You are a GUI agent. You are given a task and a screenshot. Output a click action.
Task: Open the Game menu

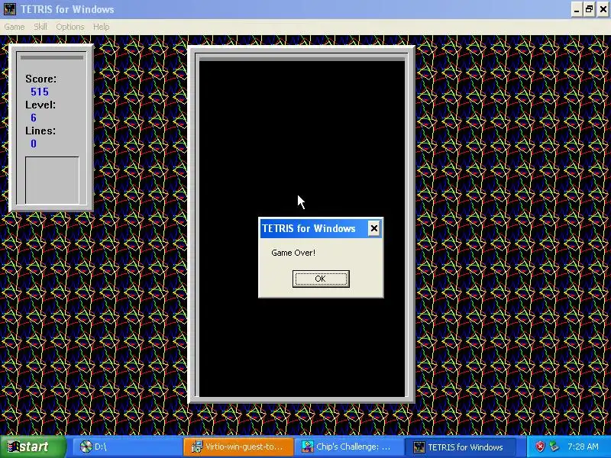[15, 27]
